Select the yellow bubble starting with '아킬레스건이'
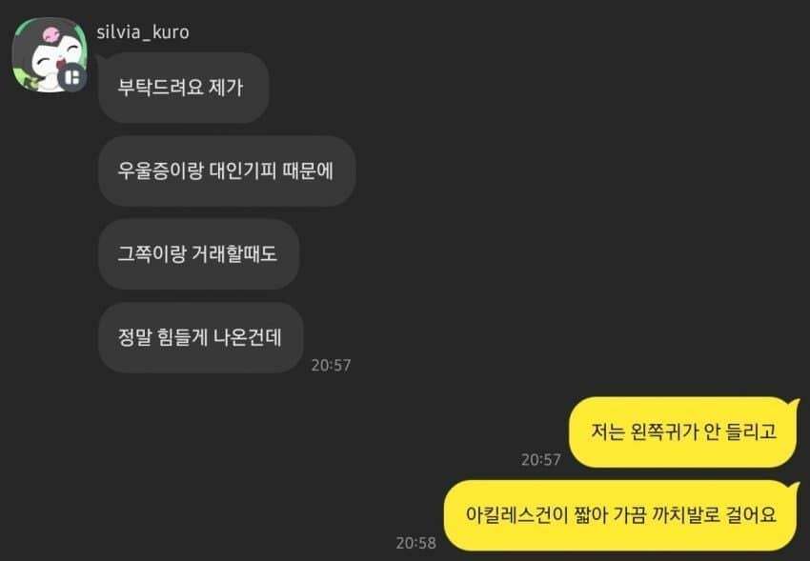 621,515
